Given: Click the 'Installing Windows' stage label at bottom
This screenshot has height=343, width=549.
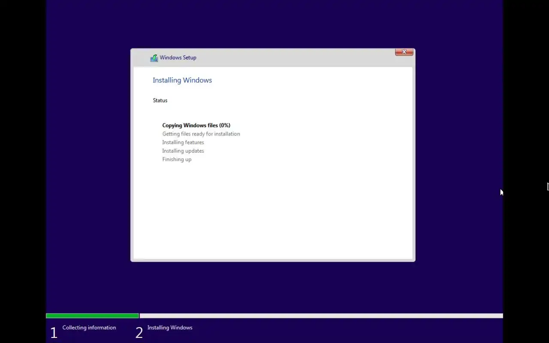Looking at the screenshot, I should pyautogui.click(x=170, y=328).
